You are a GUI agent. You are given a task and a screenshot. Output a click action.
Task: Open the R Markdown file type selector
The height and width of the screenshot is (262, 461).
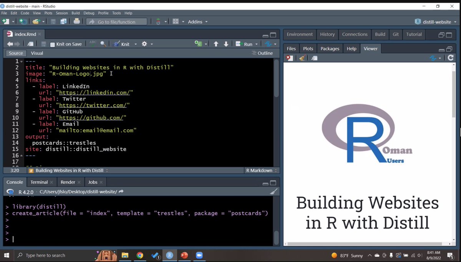pos(261,170)
